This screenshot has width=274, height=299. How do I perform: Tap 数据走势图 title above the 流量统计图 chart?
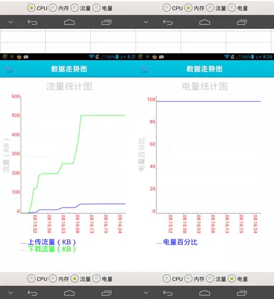click(x=69, y=69)
